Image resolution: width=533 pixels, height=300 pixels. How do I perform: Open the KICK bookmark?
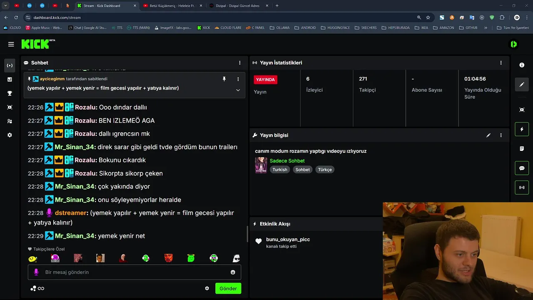[x=203, y=28]
